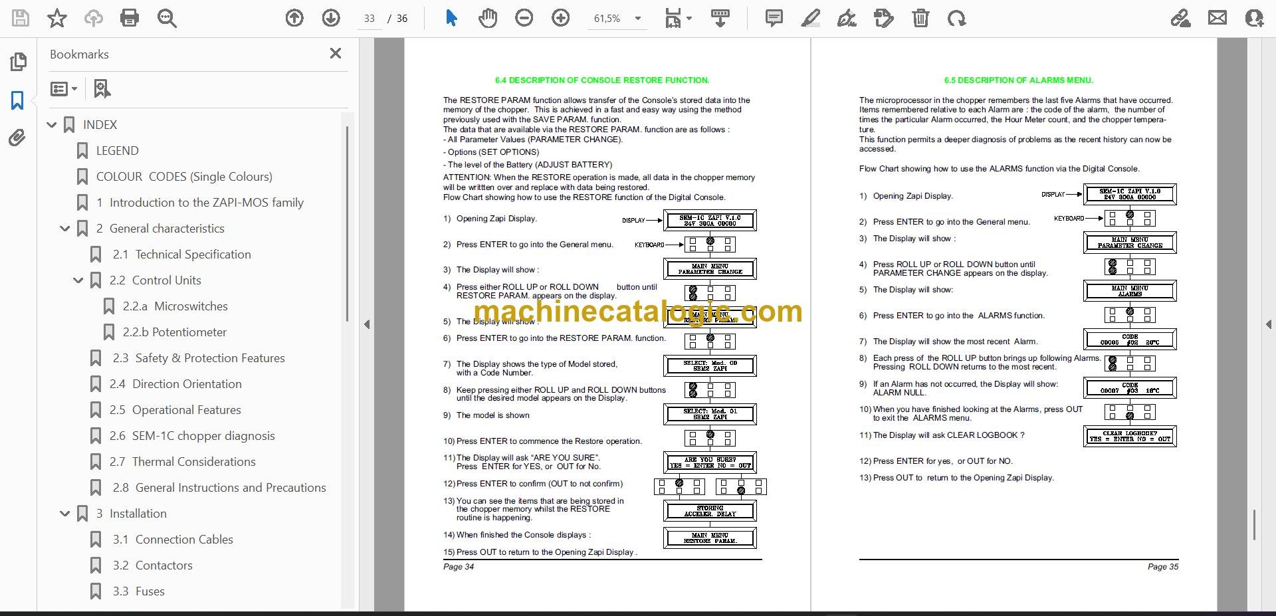Image resolution: width=1276 pixels, height=616 pixels.
Task: Find current bookmark icon
Action: click(102, 88)
